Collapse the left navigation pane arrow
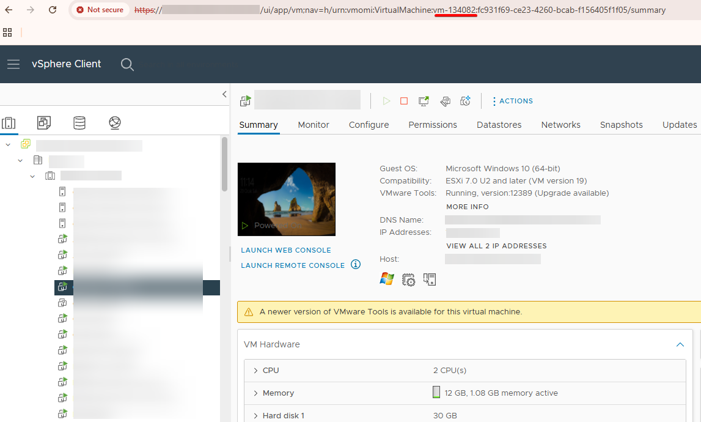Screen dimensions: 701x422 224,94
